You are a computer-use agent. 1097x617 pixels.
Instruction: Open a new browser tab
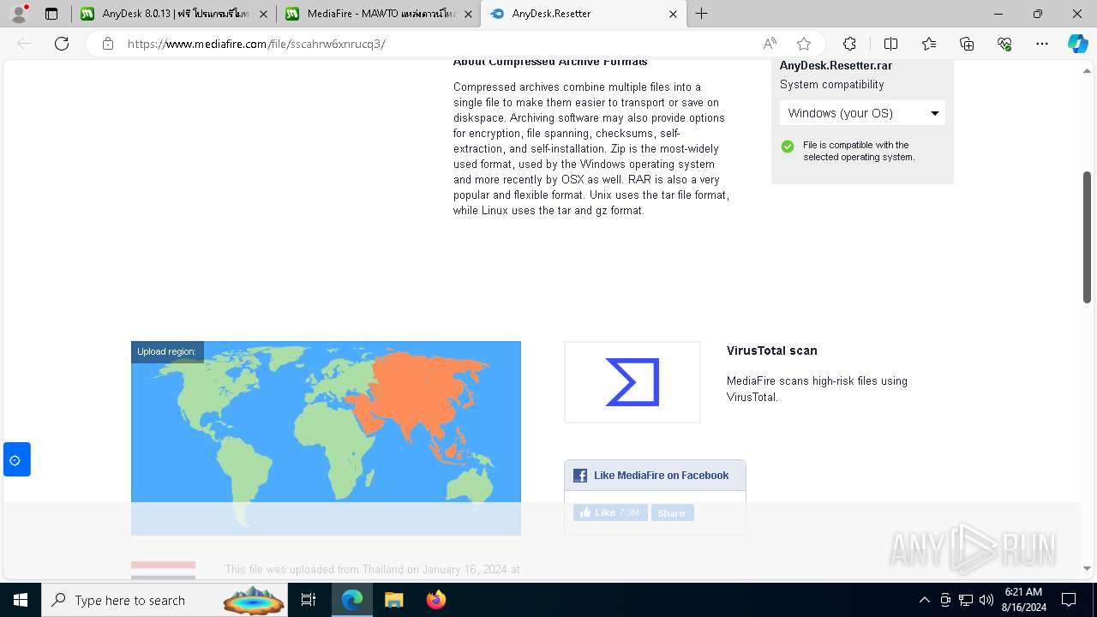(x=701, y=14)
